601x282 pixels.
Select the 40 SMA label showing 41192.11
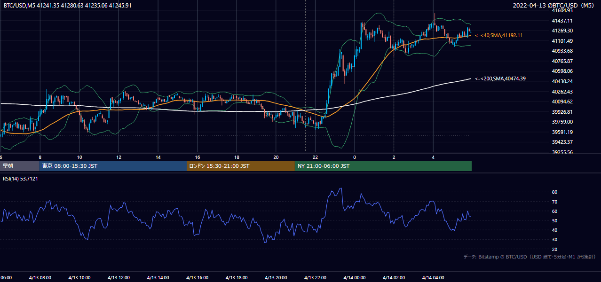click(x=499, y=35)
